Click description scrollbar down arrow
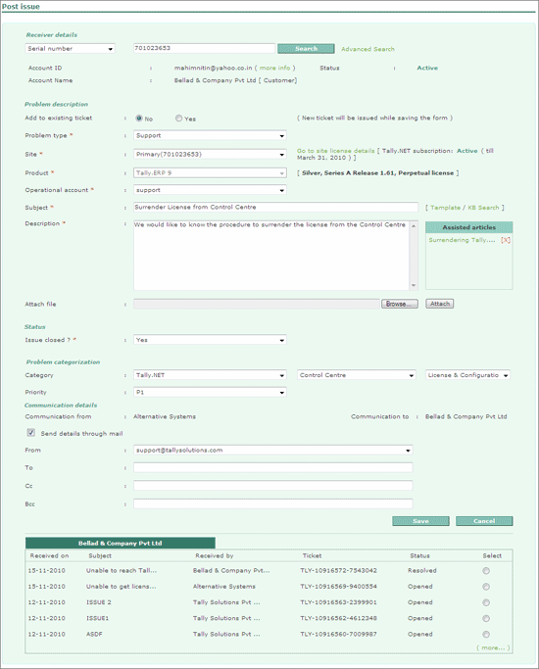The image size is (539, 669). [414, 285]
